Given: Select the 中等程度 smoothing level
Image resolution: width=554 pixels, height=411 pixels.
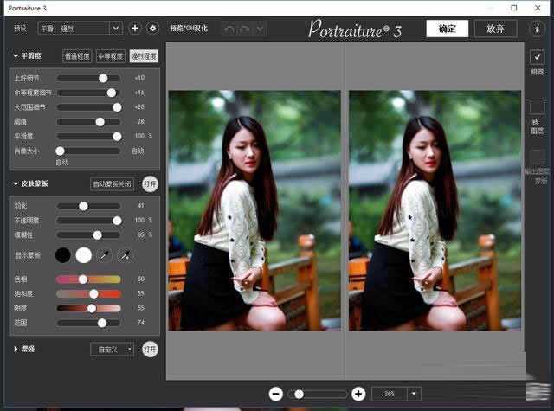Looking at the screenshot, I should tap(110, 56).
